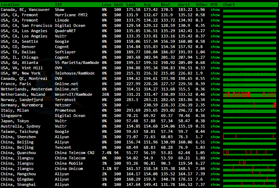Click show for China Shanghai Aliyun row
This screenshot has width=279, height=188.
point(215,184)
